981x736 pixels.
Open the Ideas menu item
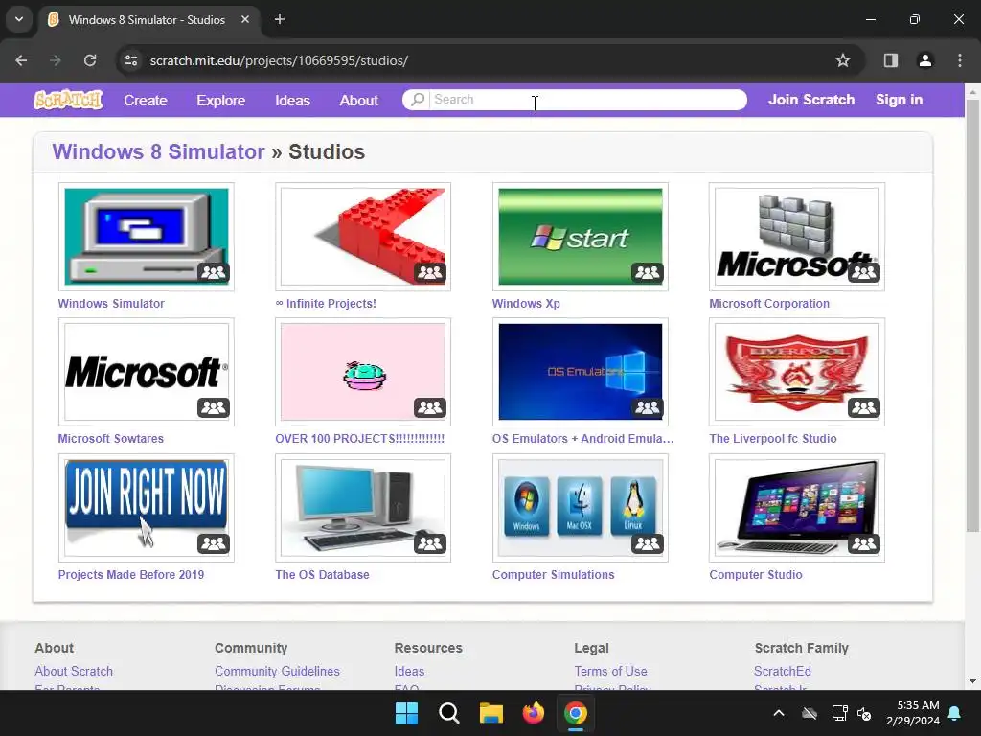pos(292,100)
